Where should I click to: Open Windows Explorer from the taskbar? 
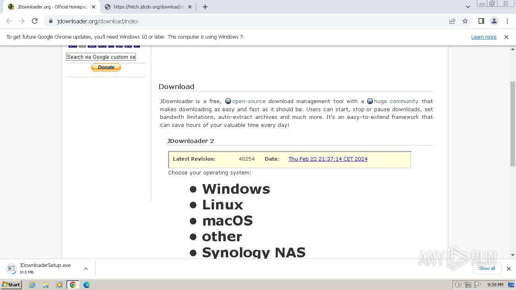click(46, 285)
